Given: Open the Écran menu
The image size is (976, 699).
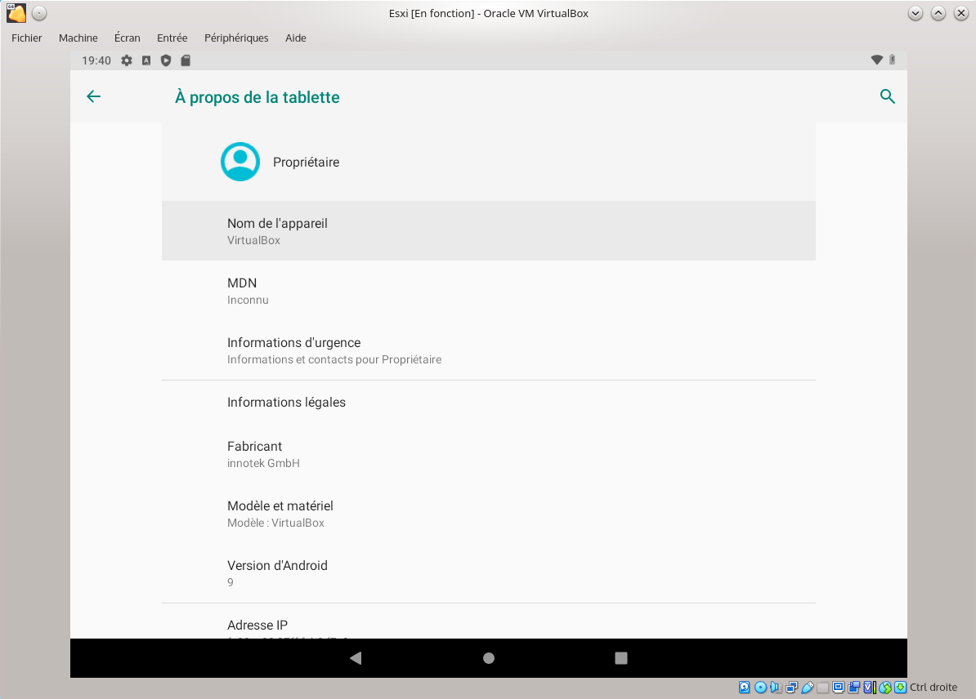Looking at the screenshot, I should tap(128, 38).
